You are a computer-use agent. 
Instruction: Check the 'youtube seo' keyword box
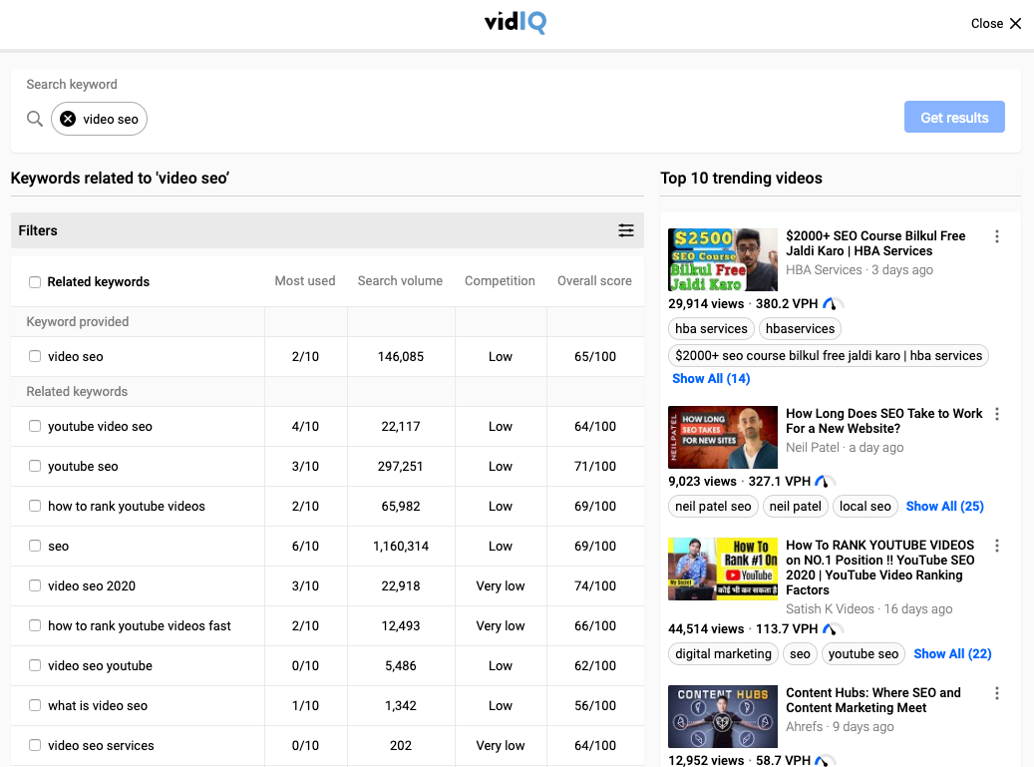coord(35,467)
